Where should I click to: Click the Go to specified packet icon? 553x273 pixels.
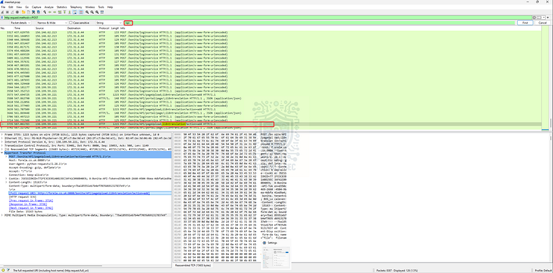59,12
